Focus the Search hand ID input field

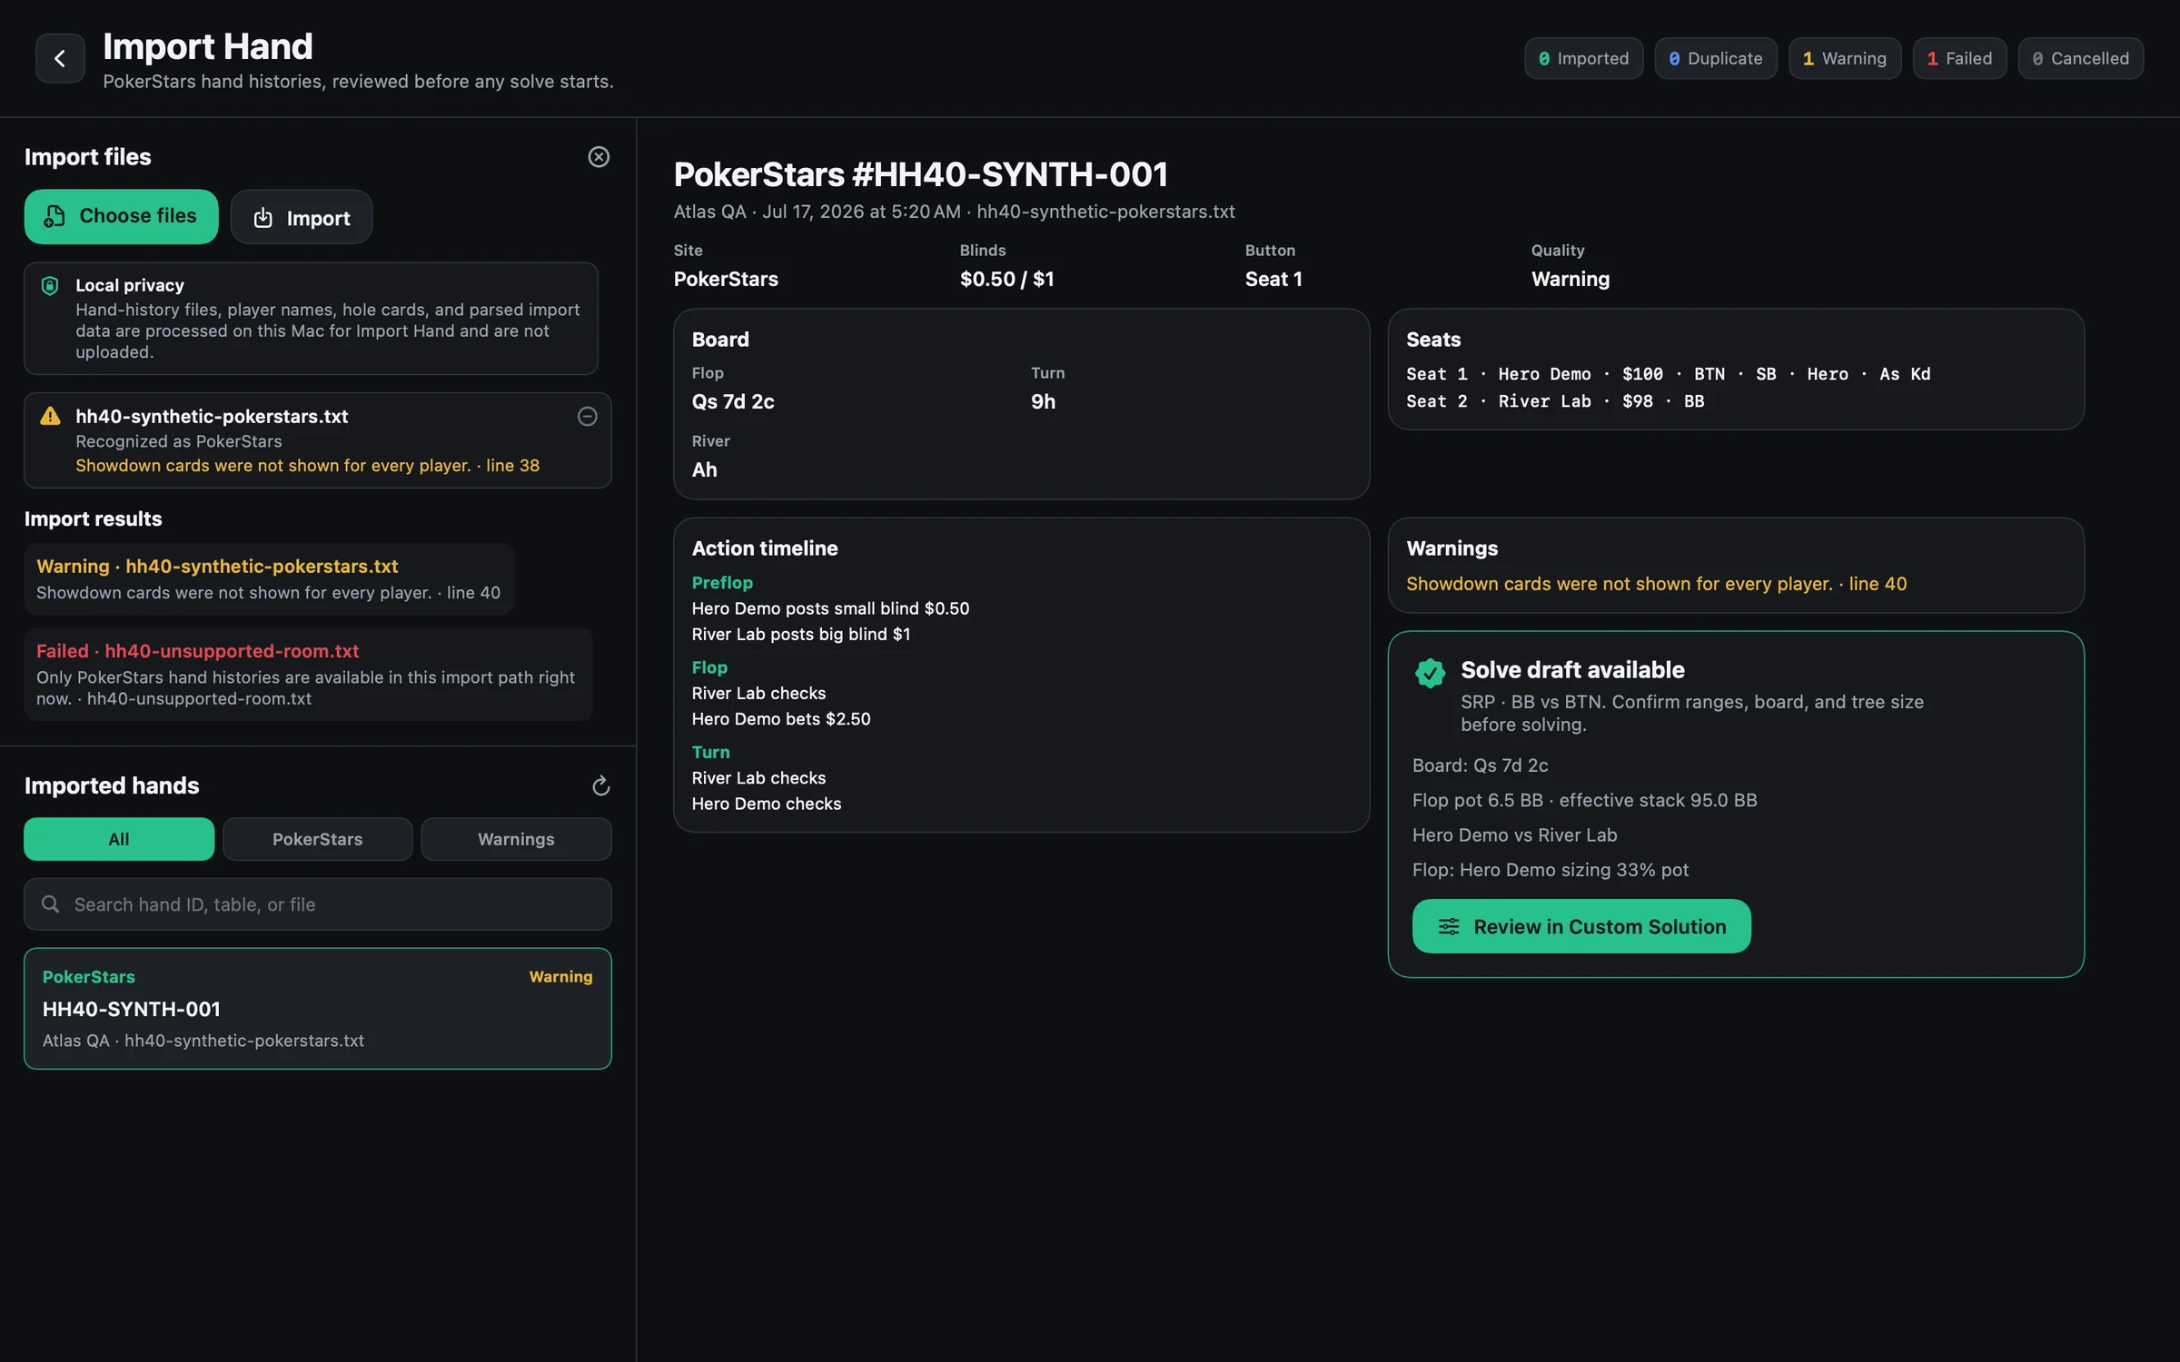318,904
